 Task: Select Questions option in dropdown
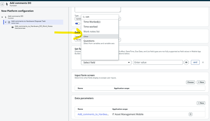click(x=100, y=42)
